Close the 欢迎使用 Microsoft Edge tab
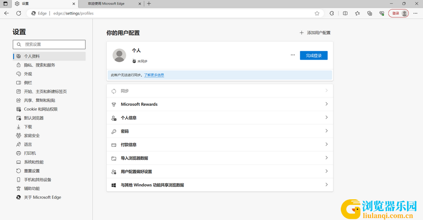 (140, 4)
